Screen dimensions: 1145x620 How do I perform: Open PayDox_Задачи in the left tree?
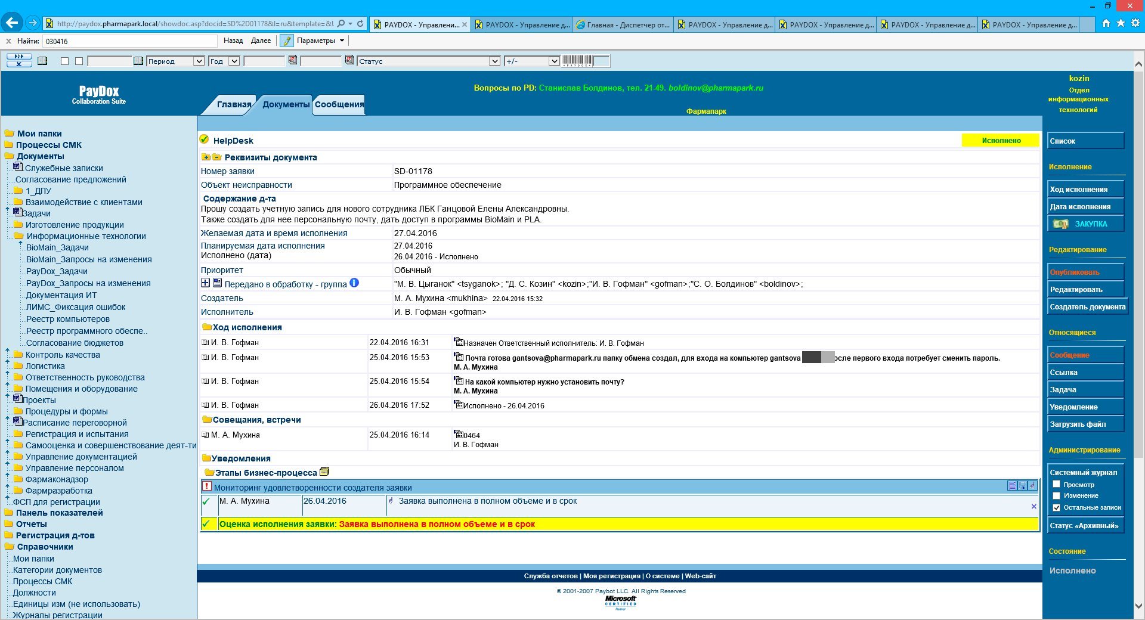[x=57, y=271]
